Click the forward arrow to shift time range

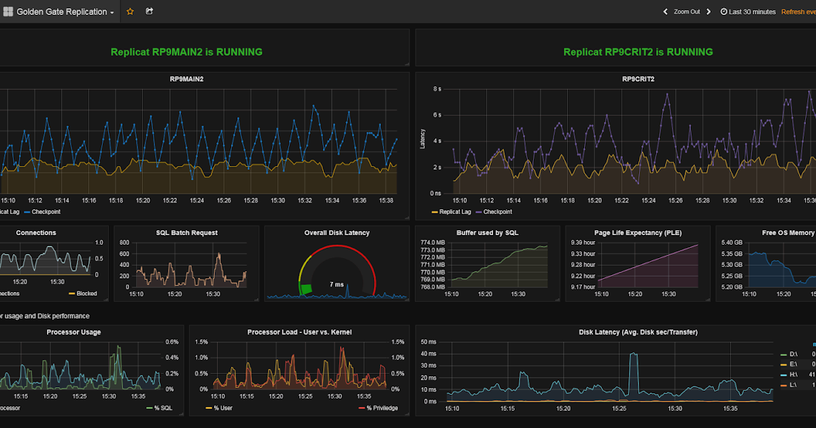coord(708,12)
